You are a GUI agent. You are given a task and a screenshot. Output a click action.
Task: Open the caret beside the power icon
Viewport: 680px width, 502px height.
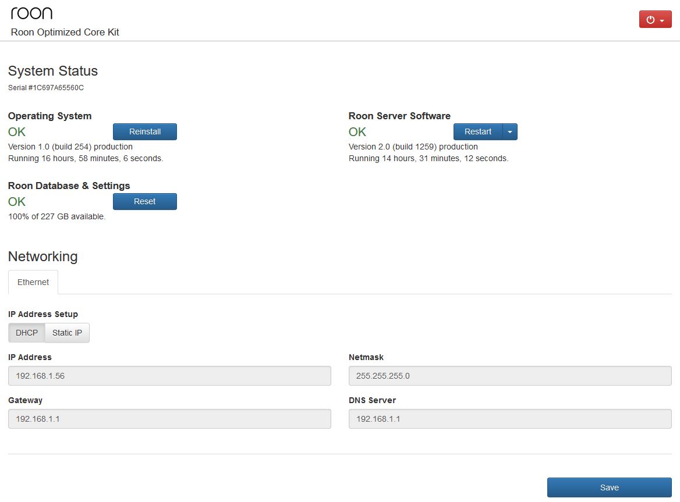(x=662, y=20)
